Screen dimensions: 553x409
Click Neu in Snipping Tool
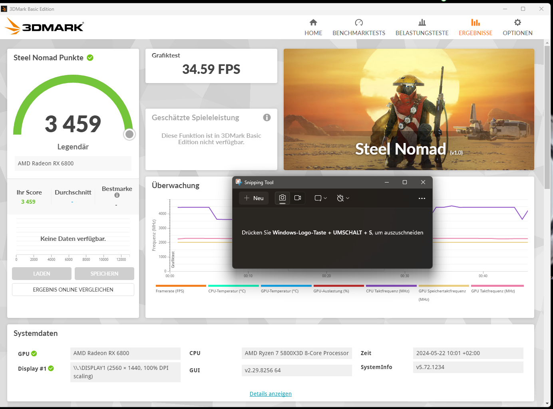click(254, 198)
